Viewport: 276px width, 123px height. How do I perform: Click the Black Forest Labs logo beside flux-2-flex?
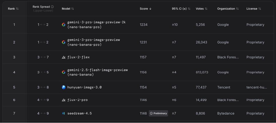pos(64,57)
